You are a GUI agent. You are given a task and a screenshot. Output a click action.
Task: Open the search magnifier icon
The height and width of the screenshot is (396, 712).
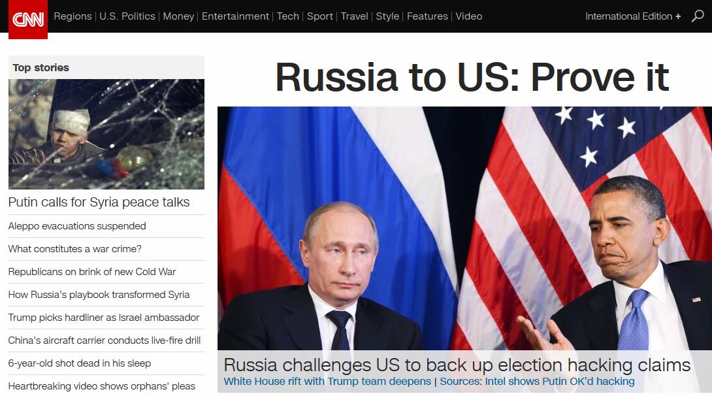698,16
